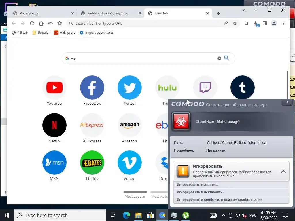Open a new browser tab
This screenshot has height=221, width=295.
coord(218,13)
